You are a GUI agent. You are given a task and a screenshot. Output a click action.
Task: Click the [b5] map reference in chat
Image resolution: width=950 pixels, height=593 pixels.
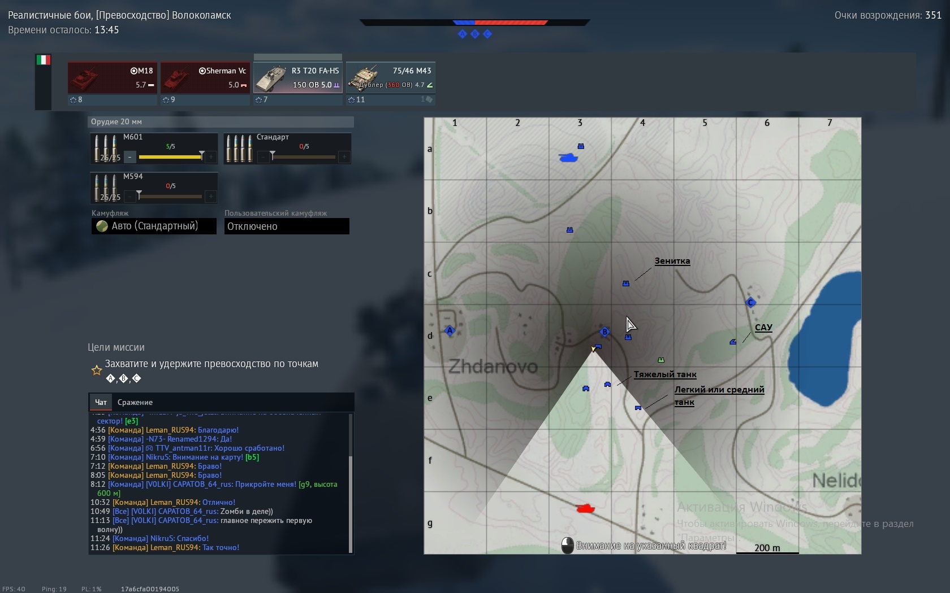[x=252, y=457]
